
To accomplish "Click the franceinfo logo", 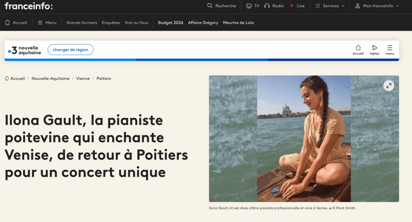I will 29,6.
